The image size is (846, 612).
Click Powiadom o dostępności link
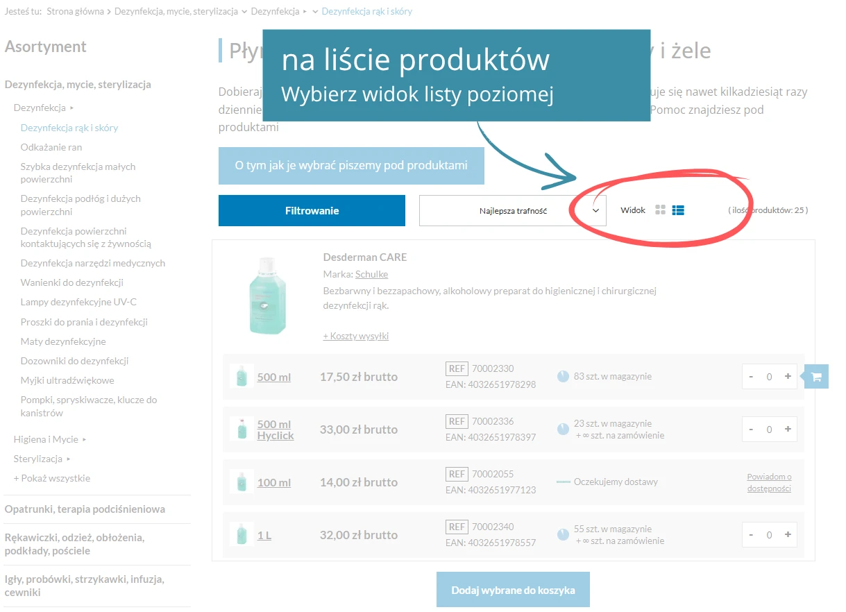click(x=769, y=482)
